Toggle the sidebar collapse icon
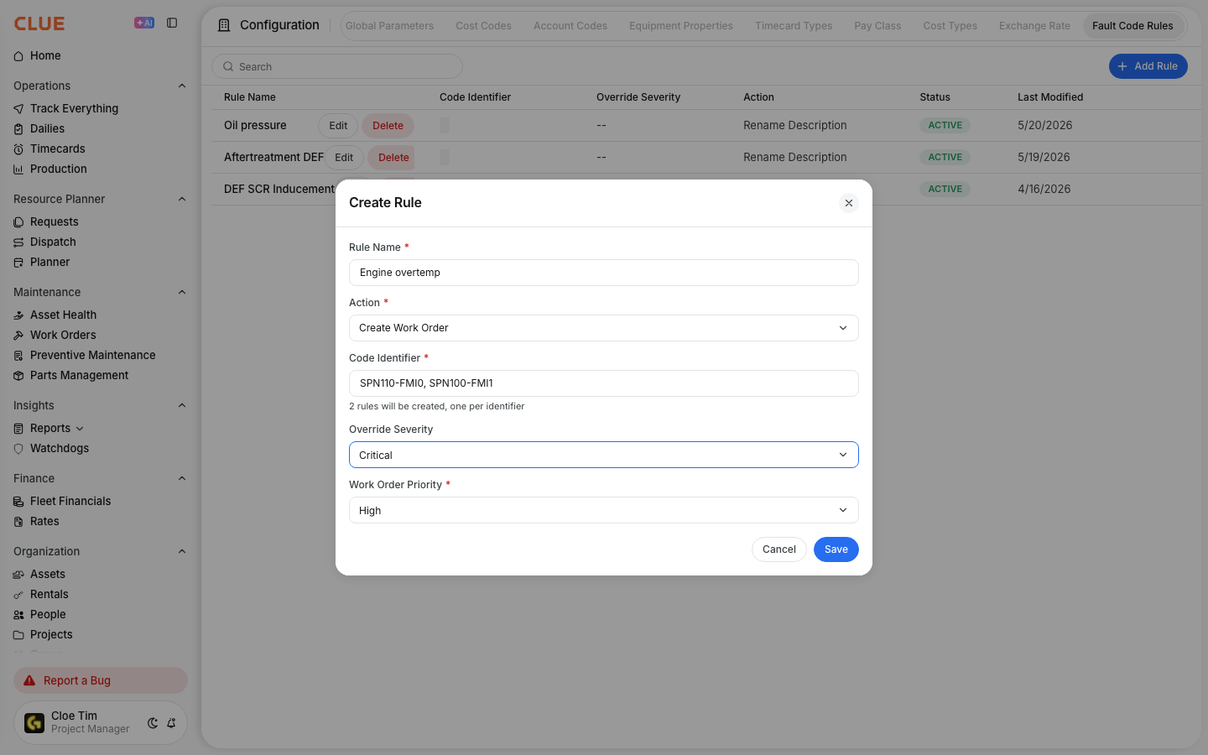1208x755 pixels. point(172,23)
